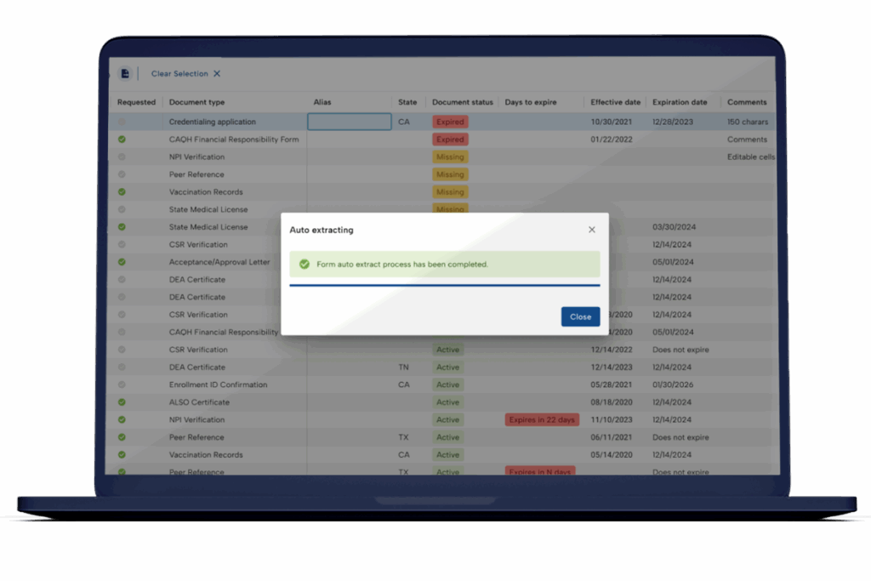Toggle requested check for Acceptance/Approval Letter
Image resolution: width=871 pixels, height=581 pixels.
pyautogui.click(x=122, y=262)
